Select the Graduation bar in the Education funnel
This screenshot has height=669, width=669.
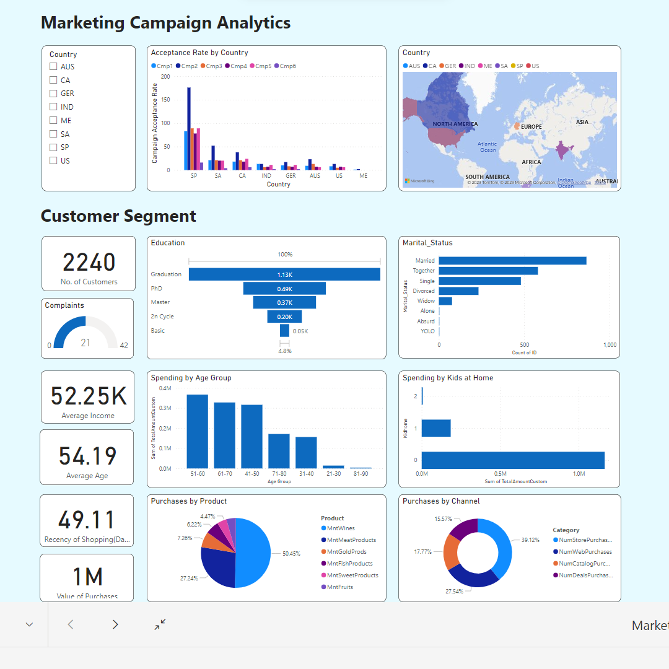[x=285, y=274]
